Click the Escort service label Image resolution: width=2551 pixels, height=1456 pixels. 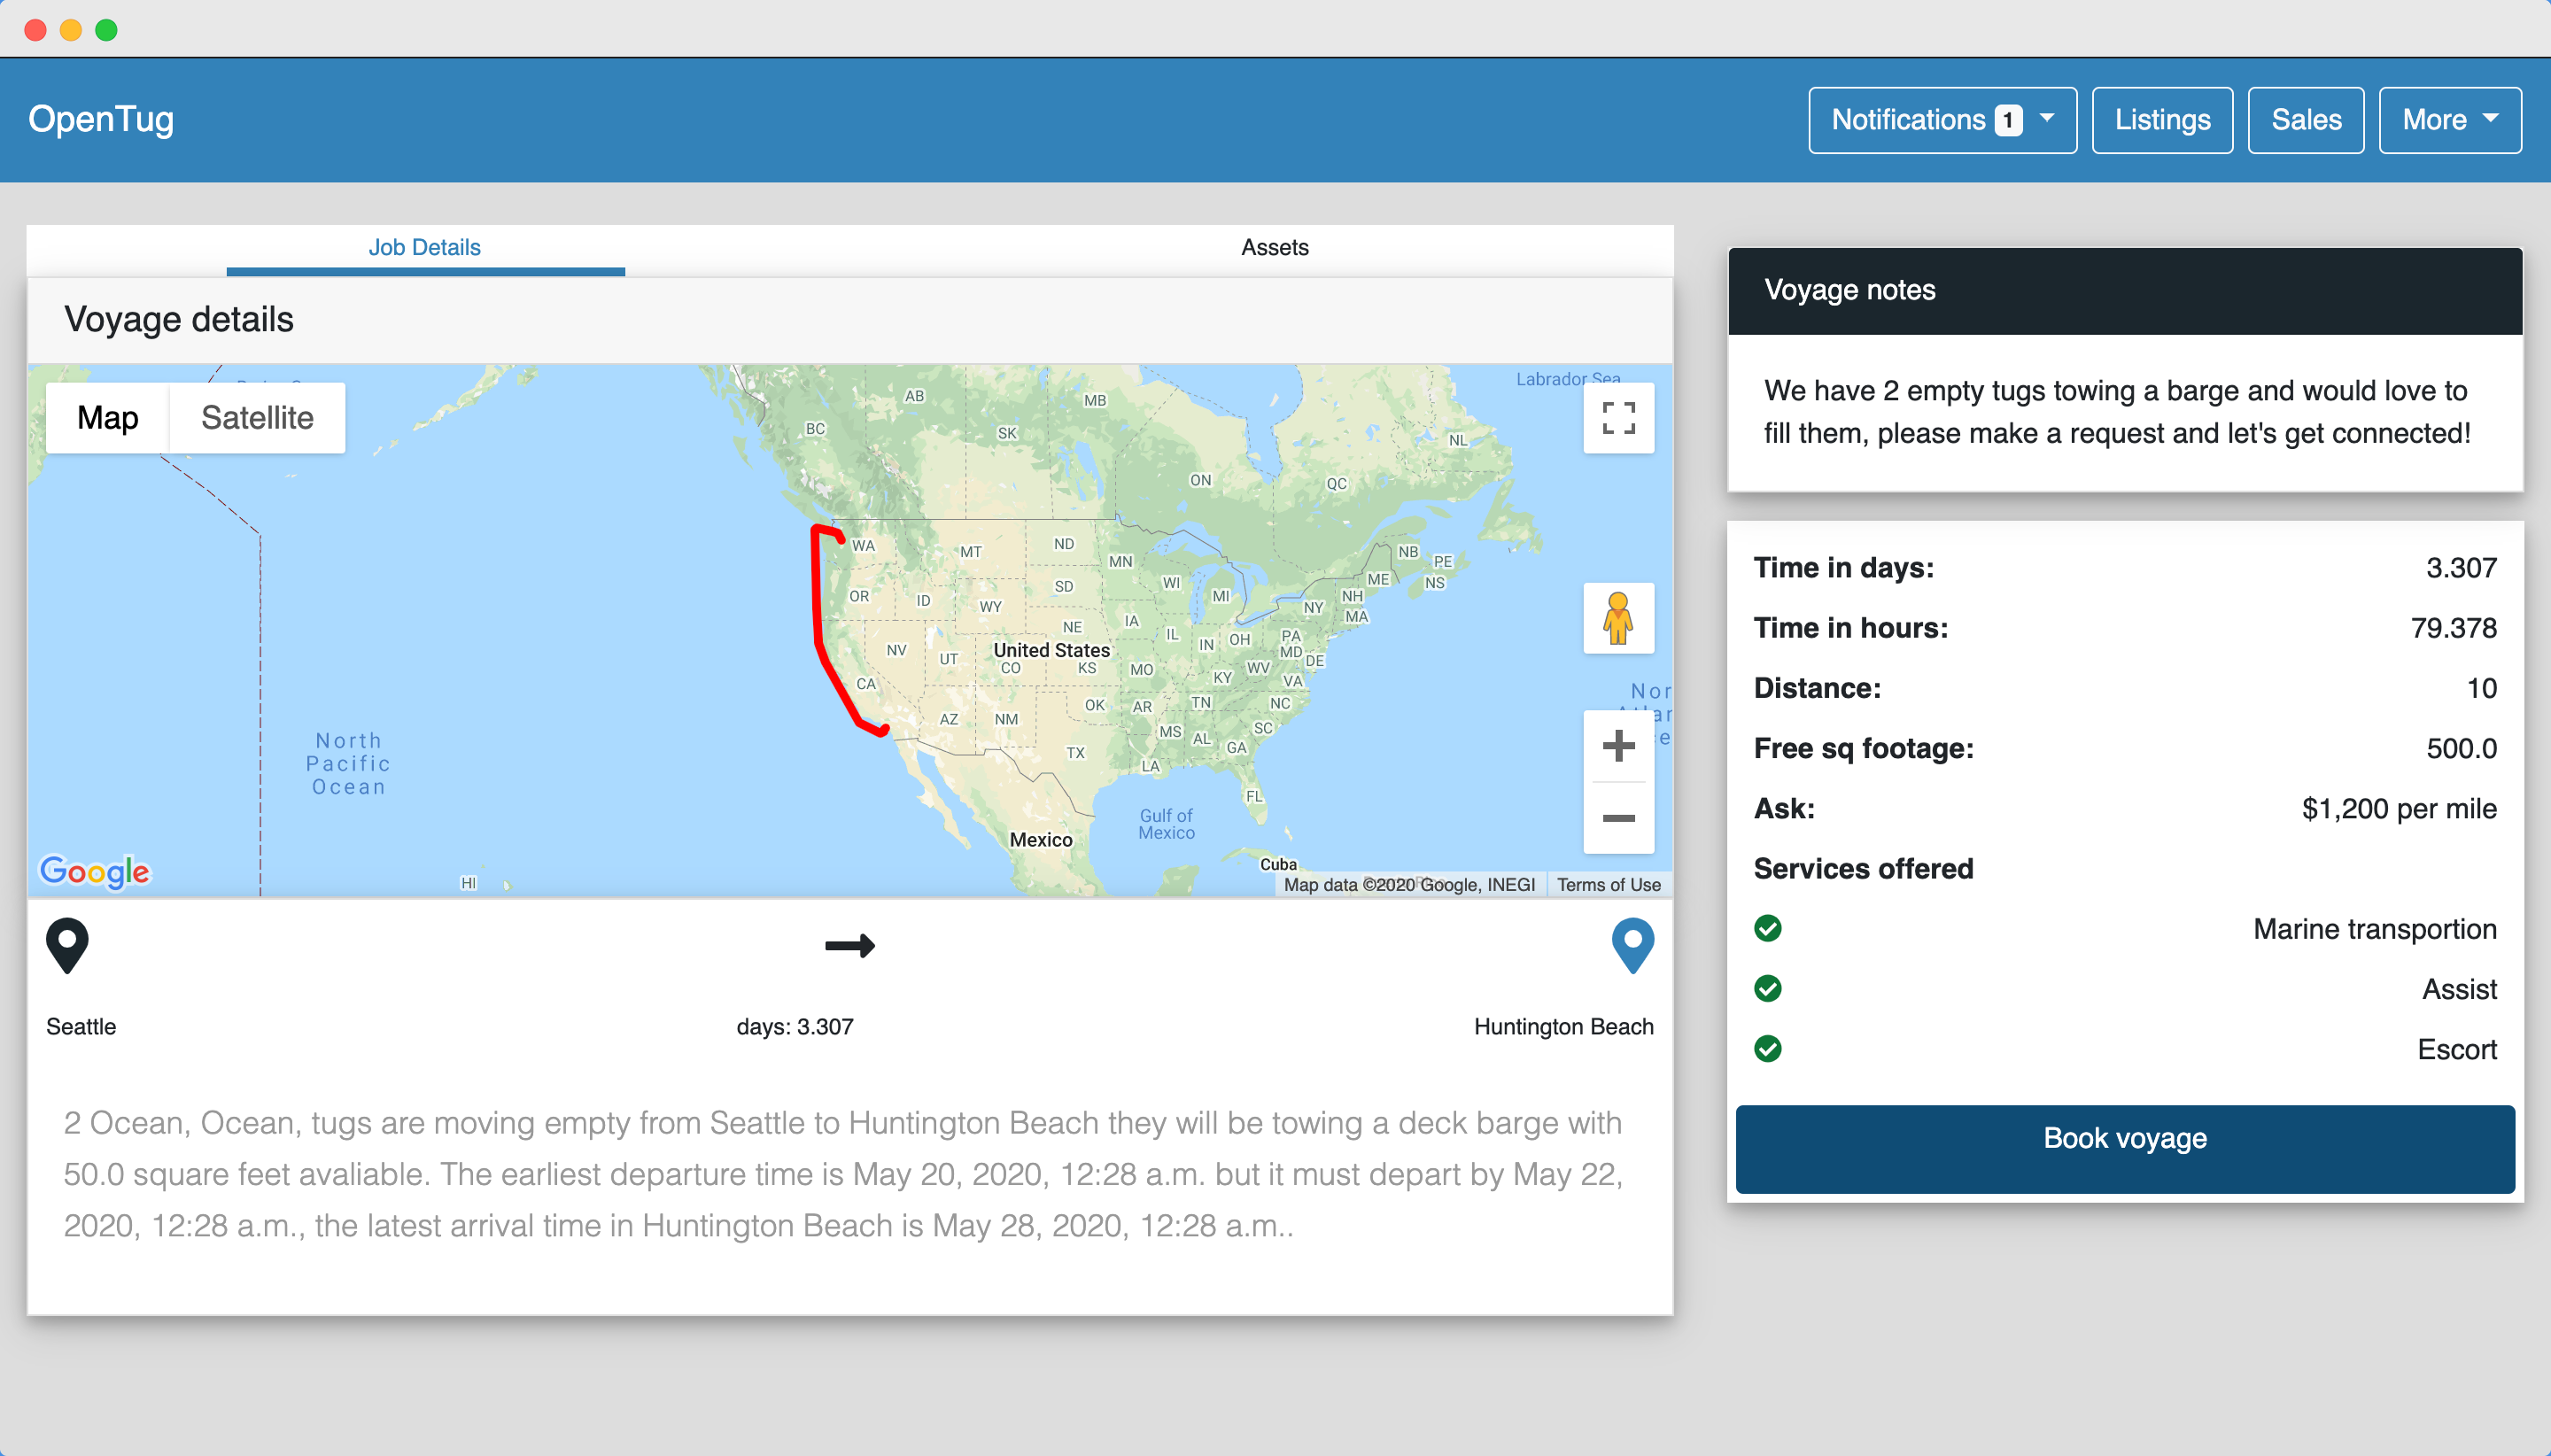click(2457, 1049)
